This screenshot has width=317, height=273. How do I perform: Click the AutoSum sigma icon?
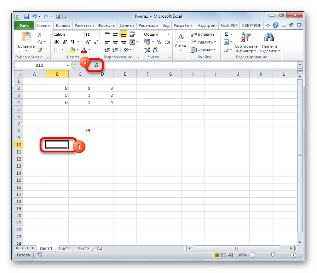pyautogui.click(x=226, y=34)
